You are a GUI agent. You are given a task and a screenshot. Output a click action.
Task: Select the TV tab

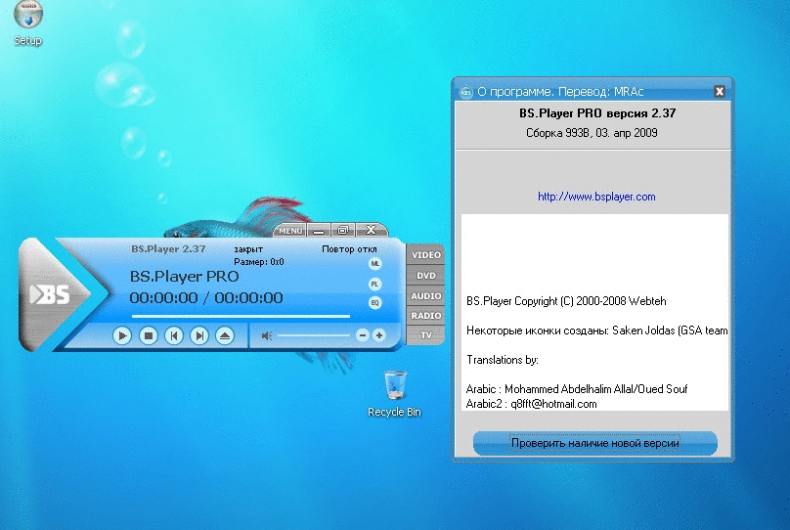point(425,335)
